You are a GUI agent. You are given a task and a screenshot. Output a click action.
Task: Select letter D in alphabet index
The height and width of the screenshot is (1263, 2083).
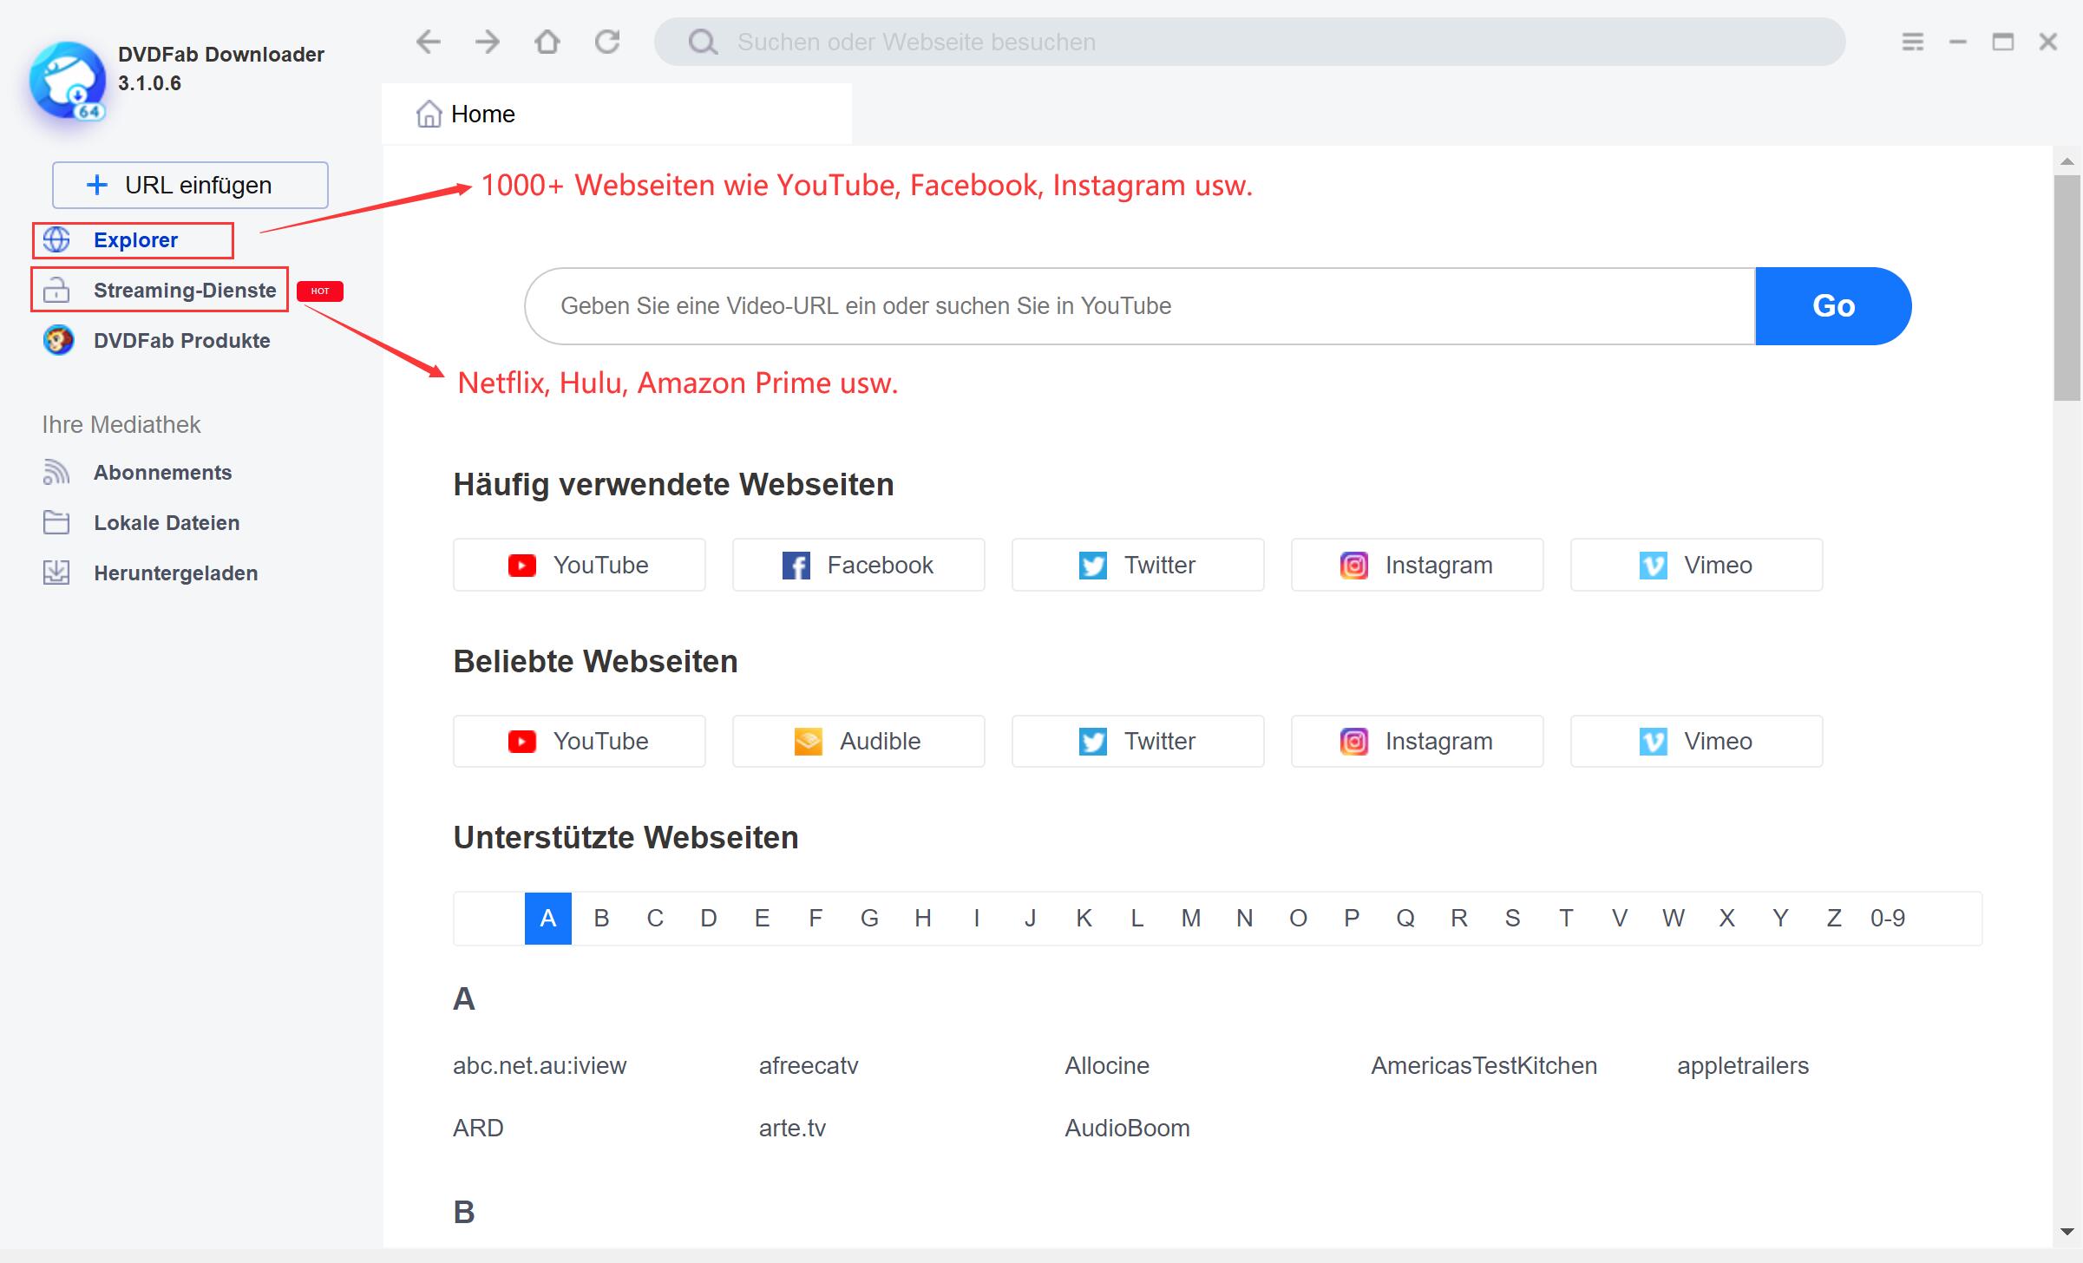(x=709, y=918)
